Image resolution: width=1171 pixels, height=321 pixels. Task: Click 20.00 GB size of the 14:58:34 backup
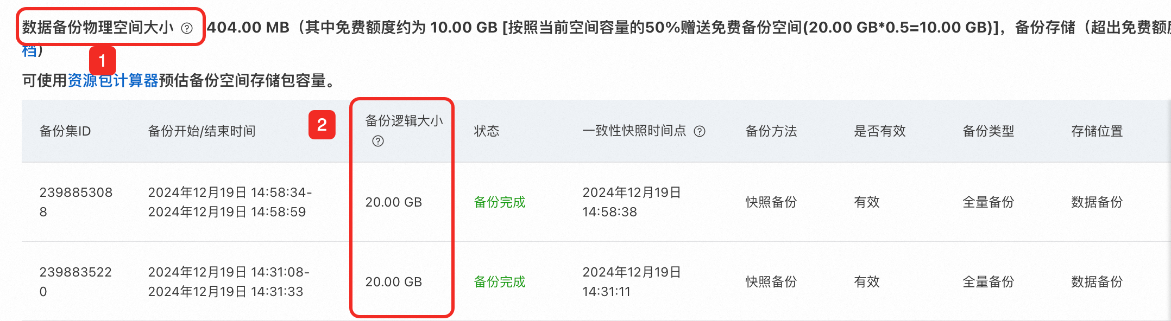tap(393, 202)
